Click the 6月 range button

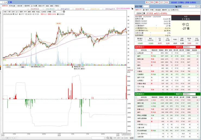coord(118,138)
